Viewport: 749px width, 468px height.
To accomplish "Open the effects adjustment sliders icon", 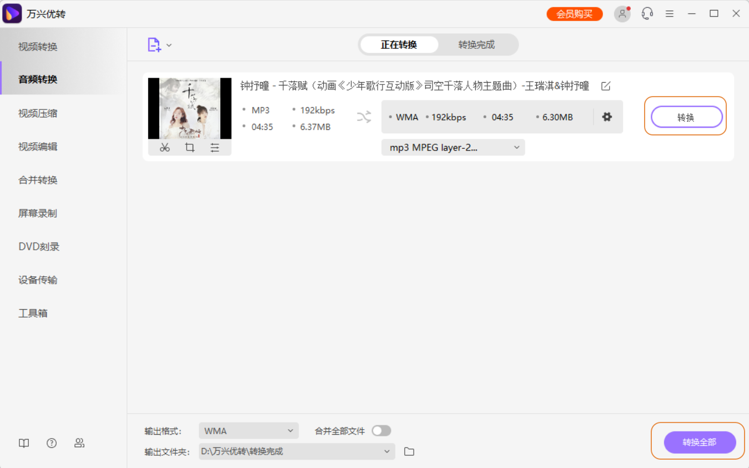I will (215, 148).
